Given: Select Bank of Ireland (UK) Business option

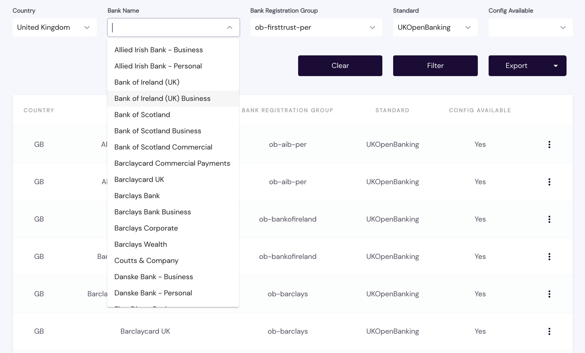Looking at the screenshot, I should [162, 98].
